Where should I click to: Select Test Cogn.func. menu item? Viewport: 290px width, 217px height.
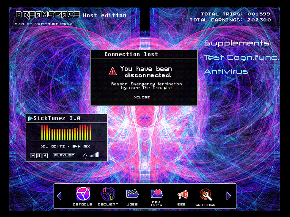(x=241, y=57)
